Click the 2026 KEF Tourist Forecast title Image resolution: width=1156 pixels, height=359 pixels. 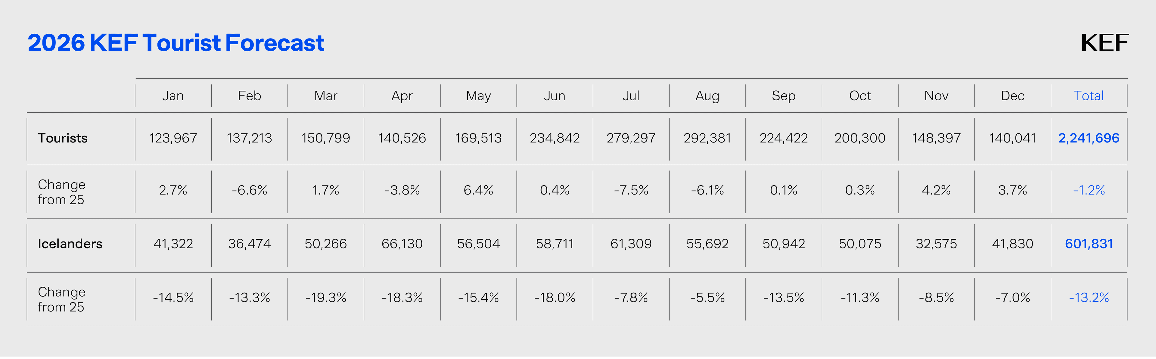[176, 43]
